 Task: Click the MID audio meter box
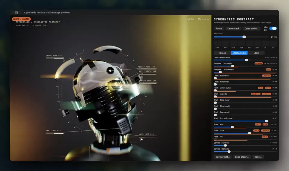click(x=249, y=44)
